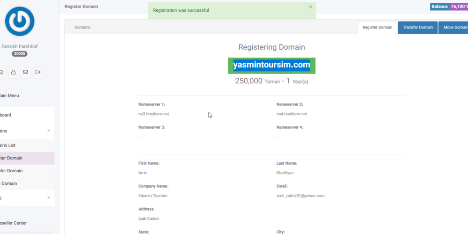Viewport: 468px width, 234px height.
Task: Click the home icon under the username
Action: click(2, 73)
